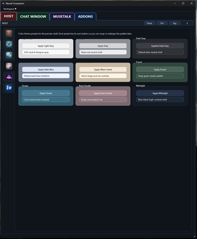
Task: Click the 'HOST' panel header label
Action: coord(5,23)
